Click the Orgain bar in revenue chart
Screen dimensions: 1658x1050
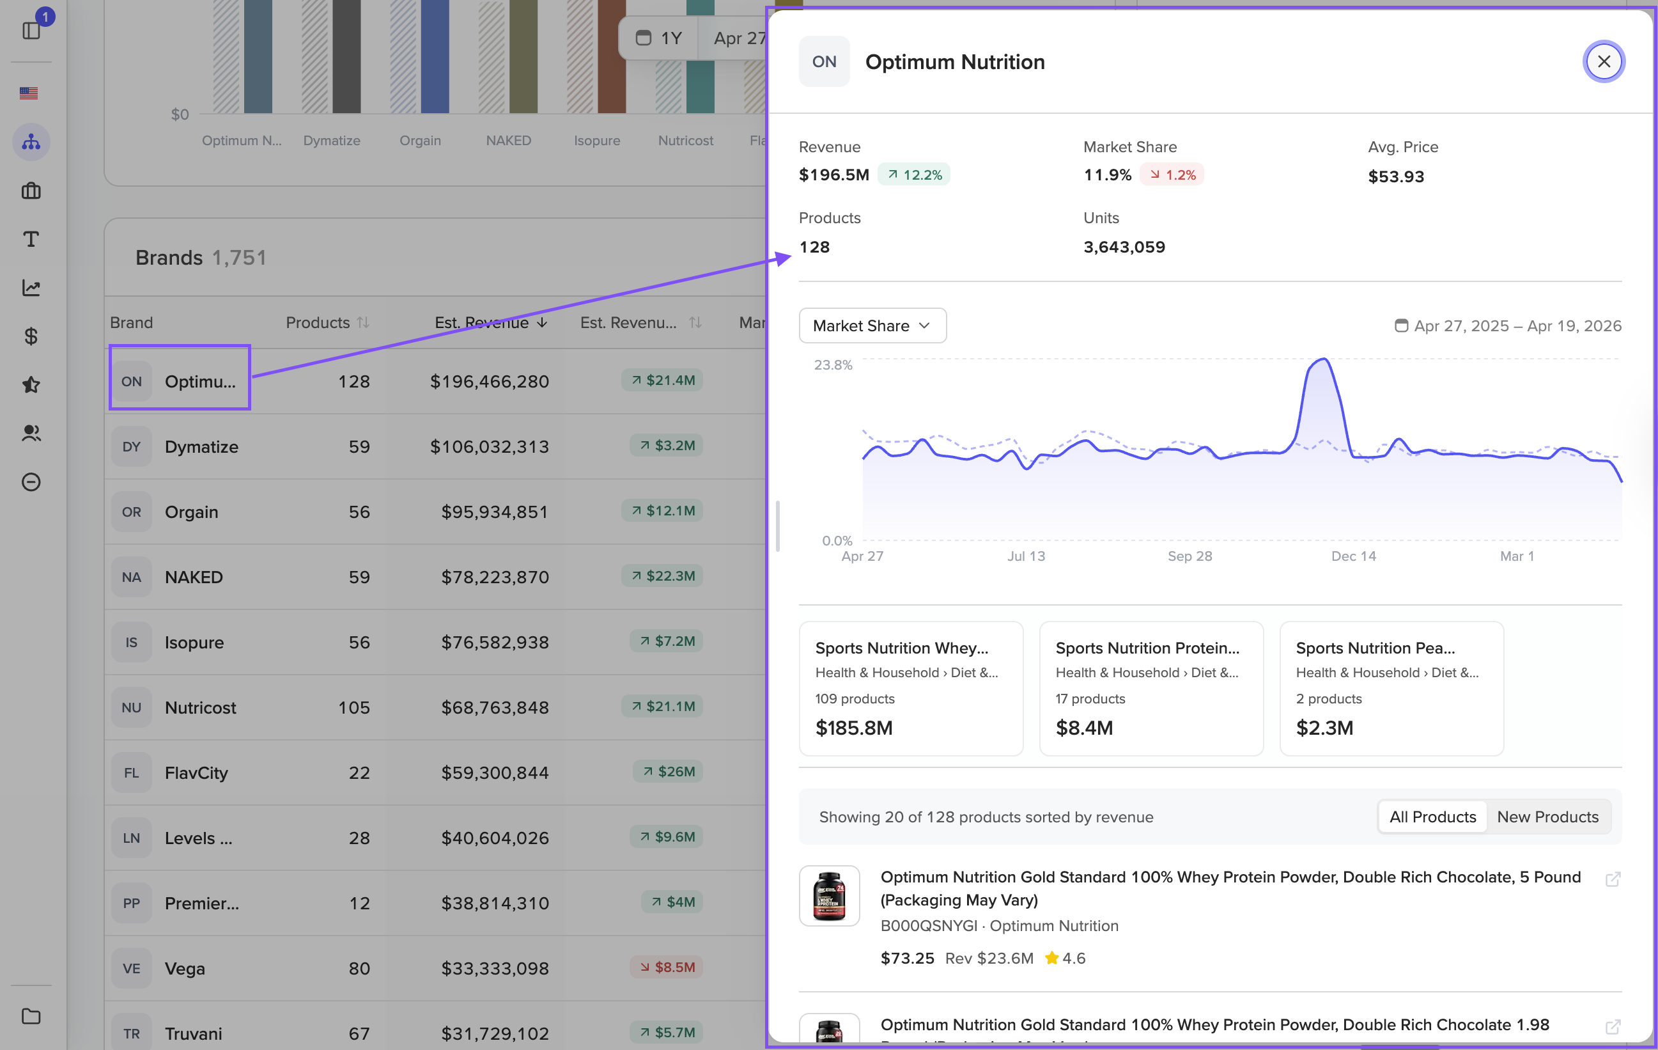point(435,56)
